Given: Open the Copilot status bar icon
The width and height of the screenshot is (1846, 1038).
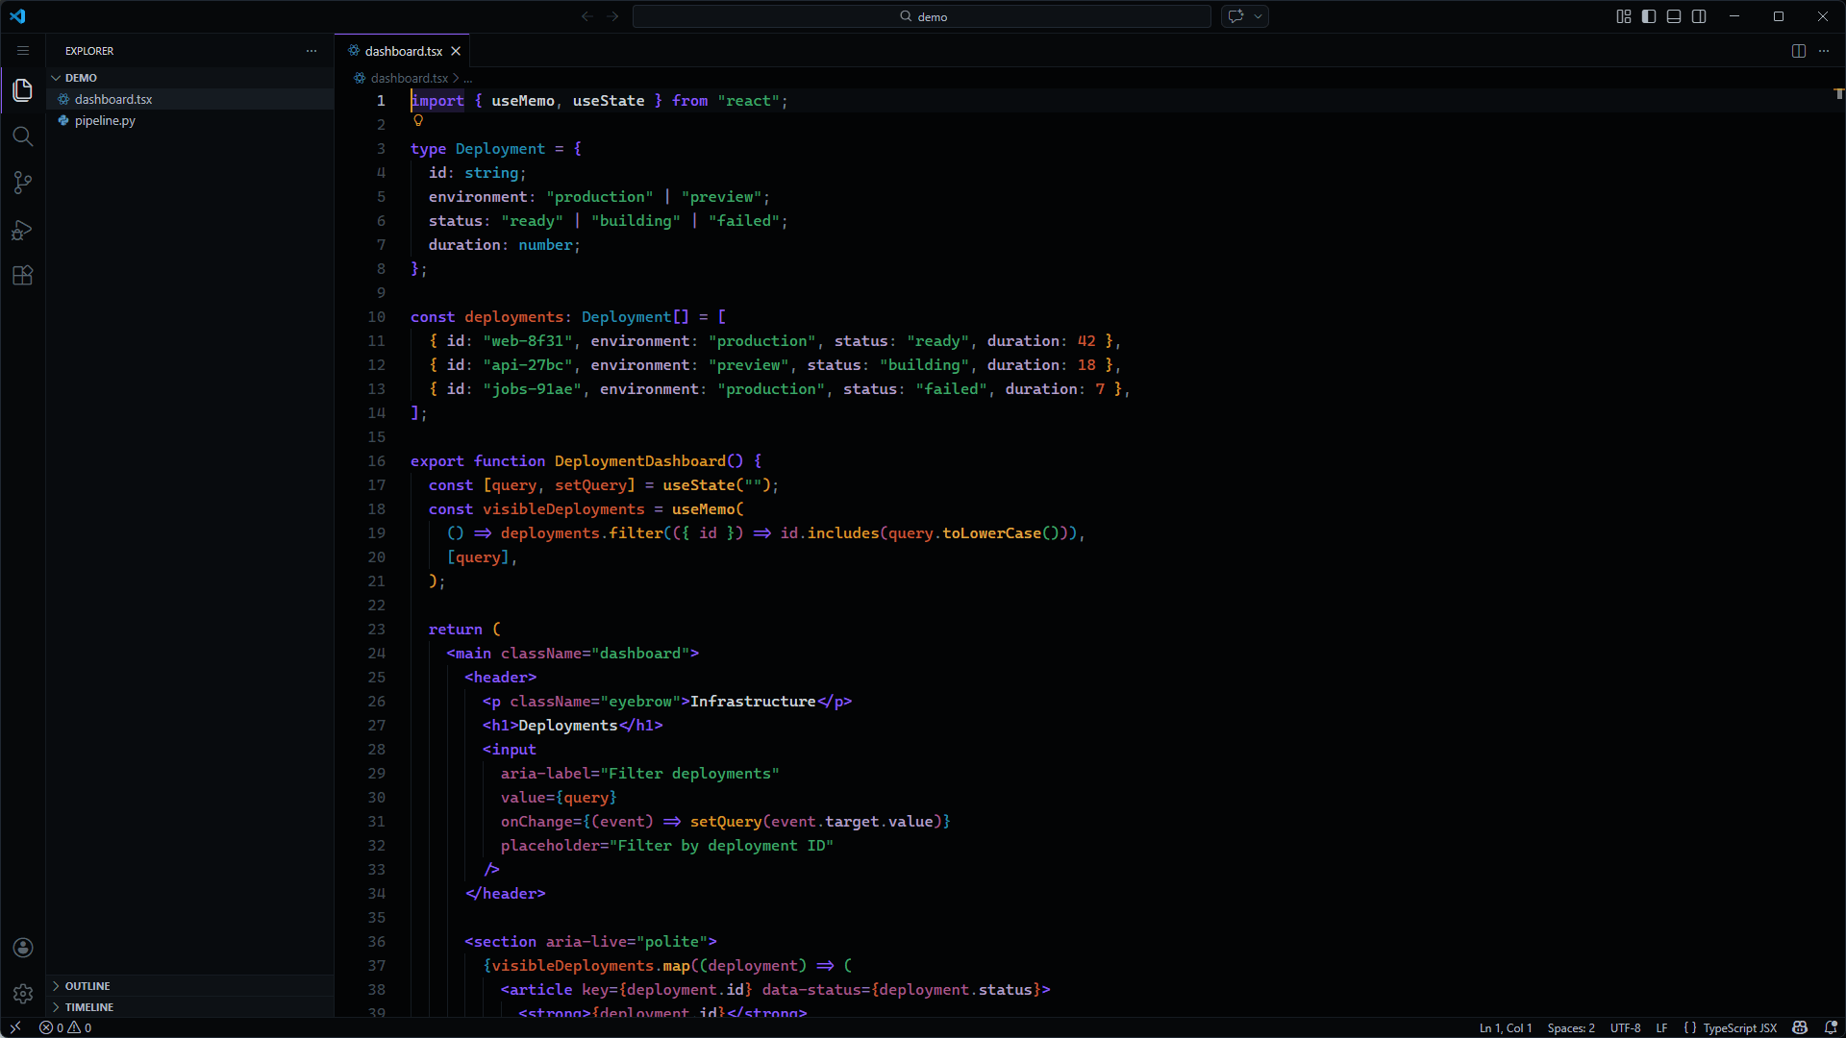Looking at the screenshot, I should tap(1800, 1027).
